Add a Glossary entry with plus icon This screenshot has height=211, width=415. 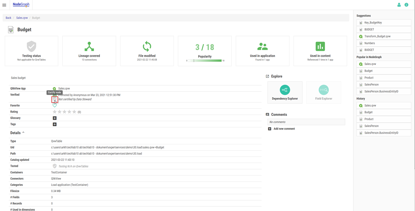coord(55,118)
